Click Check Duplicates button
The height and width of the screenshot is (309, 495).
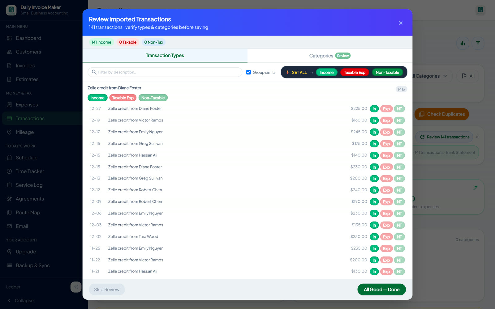point(442,114)
